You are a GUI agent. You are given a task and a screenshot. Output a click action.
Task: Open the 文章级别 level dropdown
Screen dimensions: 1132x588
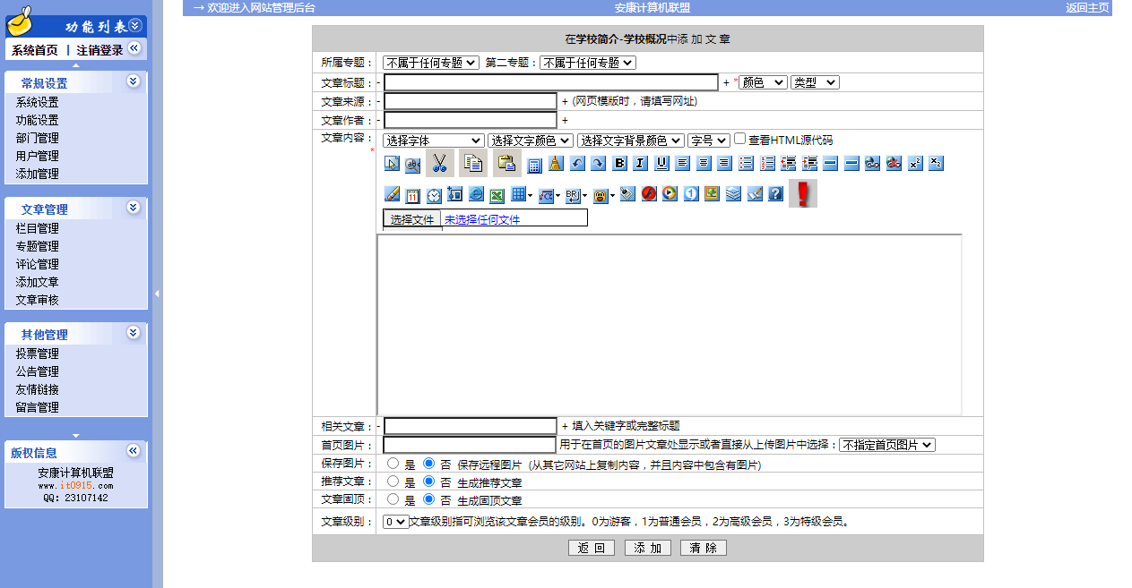395,522
